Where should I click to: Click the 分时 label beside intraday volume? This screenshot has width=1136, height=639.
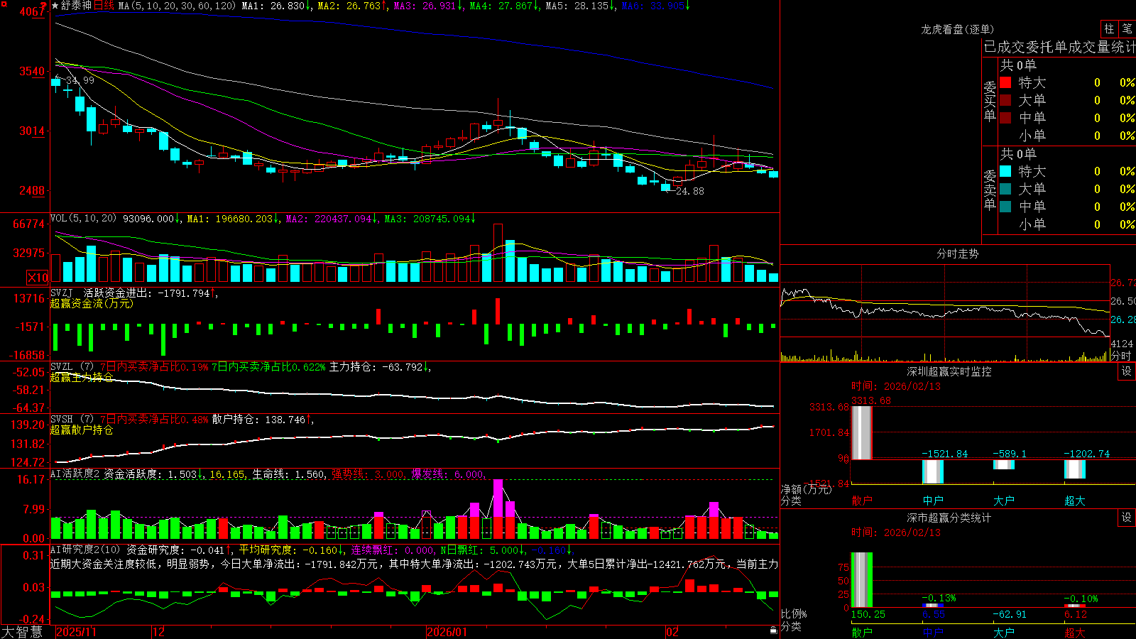click(x=1121, y=356)
